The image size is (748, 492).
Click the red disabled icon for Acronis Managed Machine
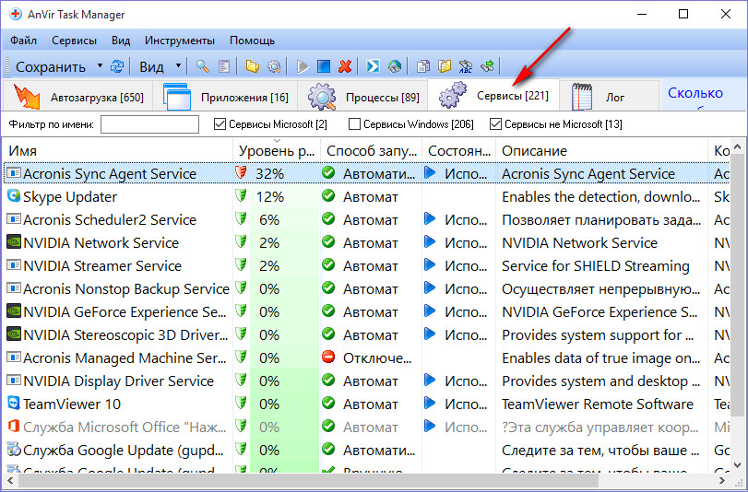coord(328,357)
